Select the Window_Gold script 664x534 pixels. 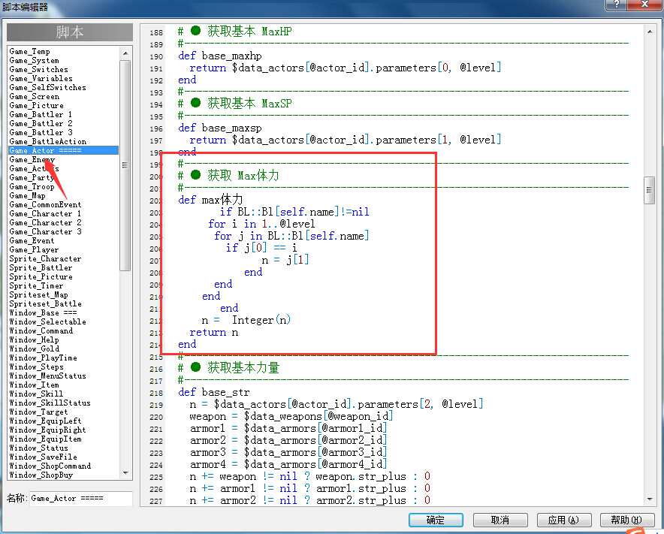tap(35, 348)
